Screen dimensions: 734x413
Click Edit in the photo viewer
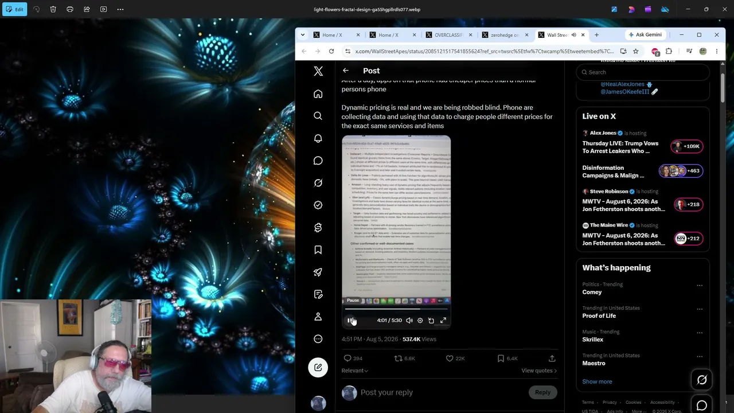pyautogui.click(x=14, y=9)
